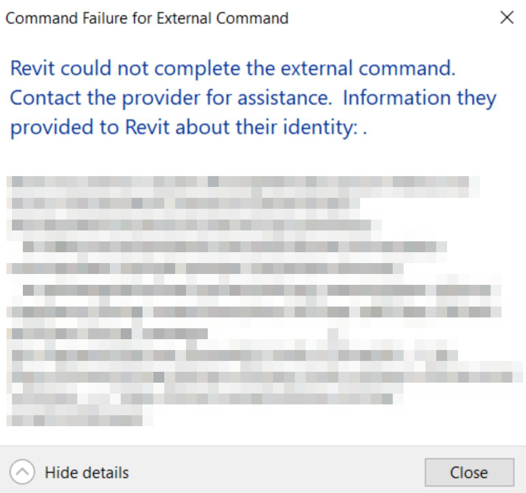Click the "Contact the provider for assistance" text

coord(171,98)
